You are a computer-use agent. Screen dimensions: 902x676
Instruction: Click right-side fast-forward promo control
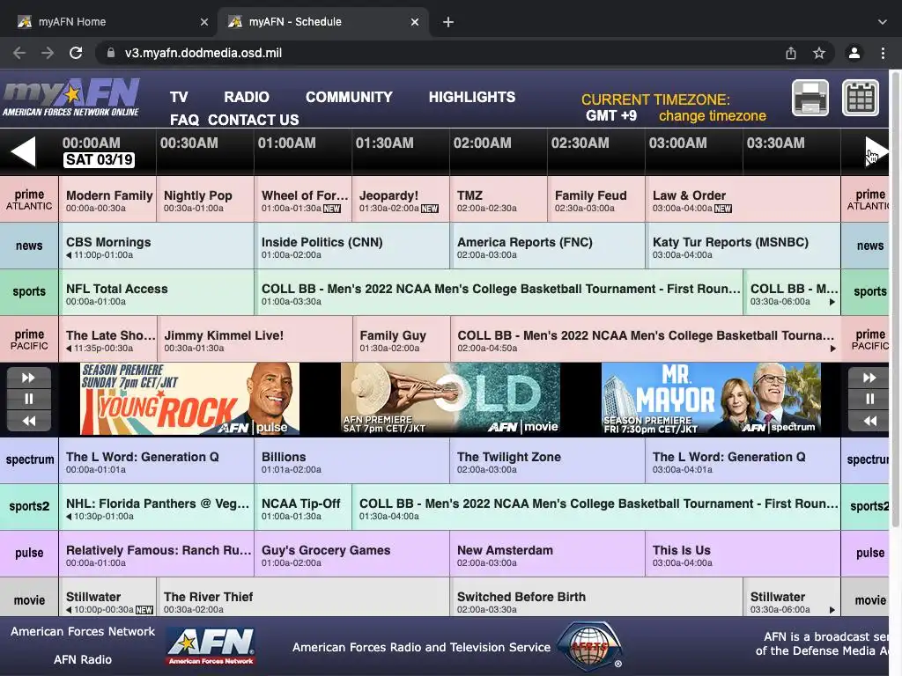(869, 378)
